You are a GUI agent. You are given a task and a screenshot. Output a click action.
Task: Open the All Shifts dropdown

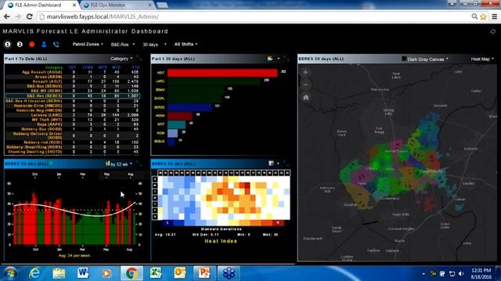tap(186, 44)
